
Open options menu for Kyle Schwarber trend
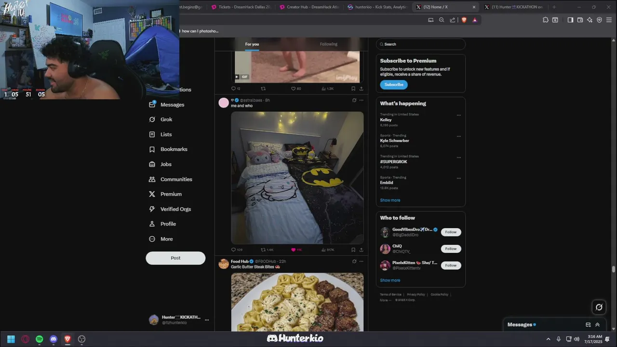458,136
